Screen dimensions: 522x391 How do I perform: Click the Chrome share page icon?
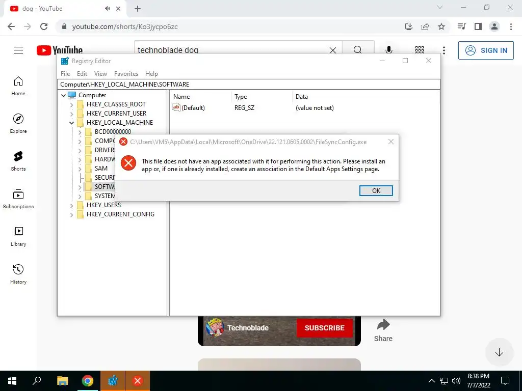pos(425,26)
